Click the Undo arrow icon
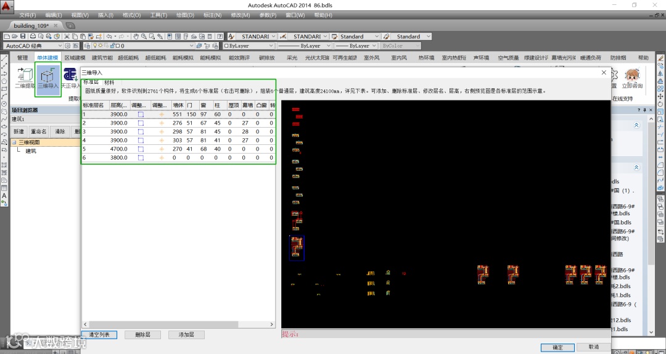The image size is (666, 354). [x=109, y=36]
